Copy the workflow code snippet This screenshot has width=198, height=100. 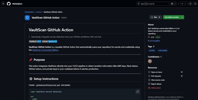pyautogui.click(x=138, y=92)
